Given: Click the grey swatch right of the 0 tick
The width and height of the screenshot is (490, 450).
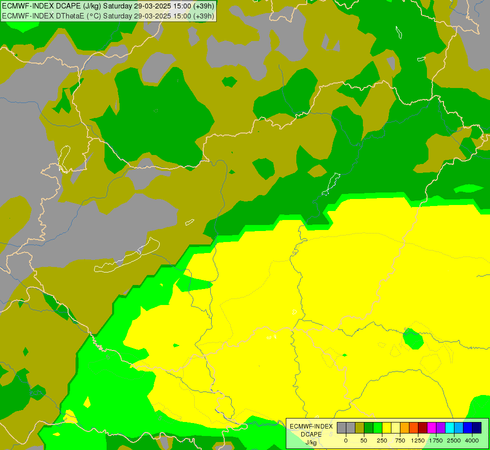Looking at the screenshot, I should 351,428.
